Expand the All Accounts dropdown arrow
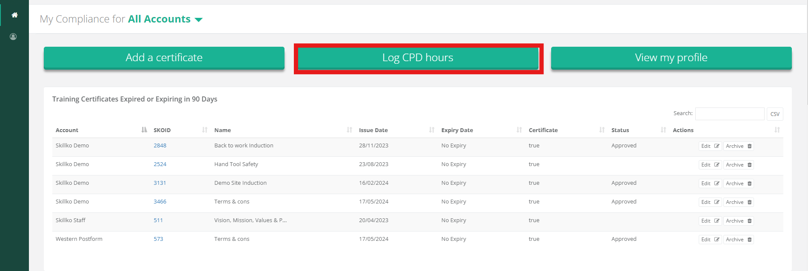The width and height of the screenshot is (808, 271). pos(199,20)
